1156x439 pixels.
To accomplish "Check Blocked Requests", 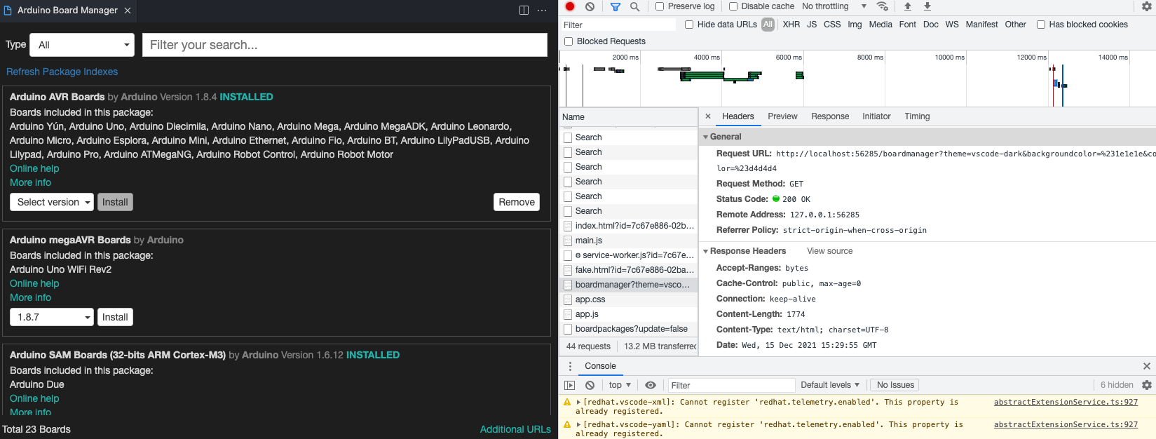I will click(569, 41).
